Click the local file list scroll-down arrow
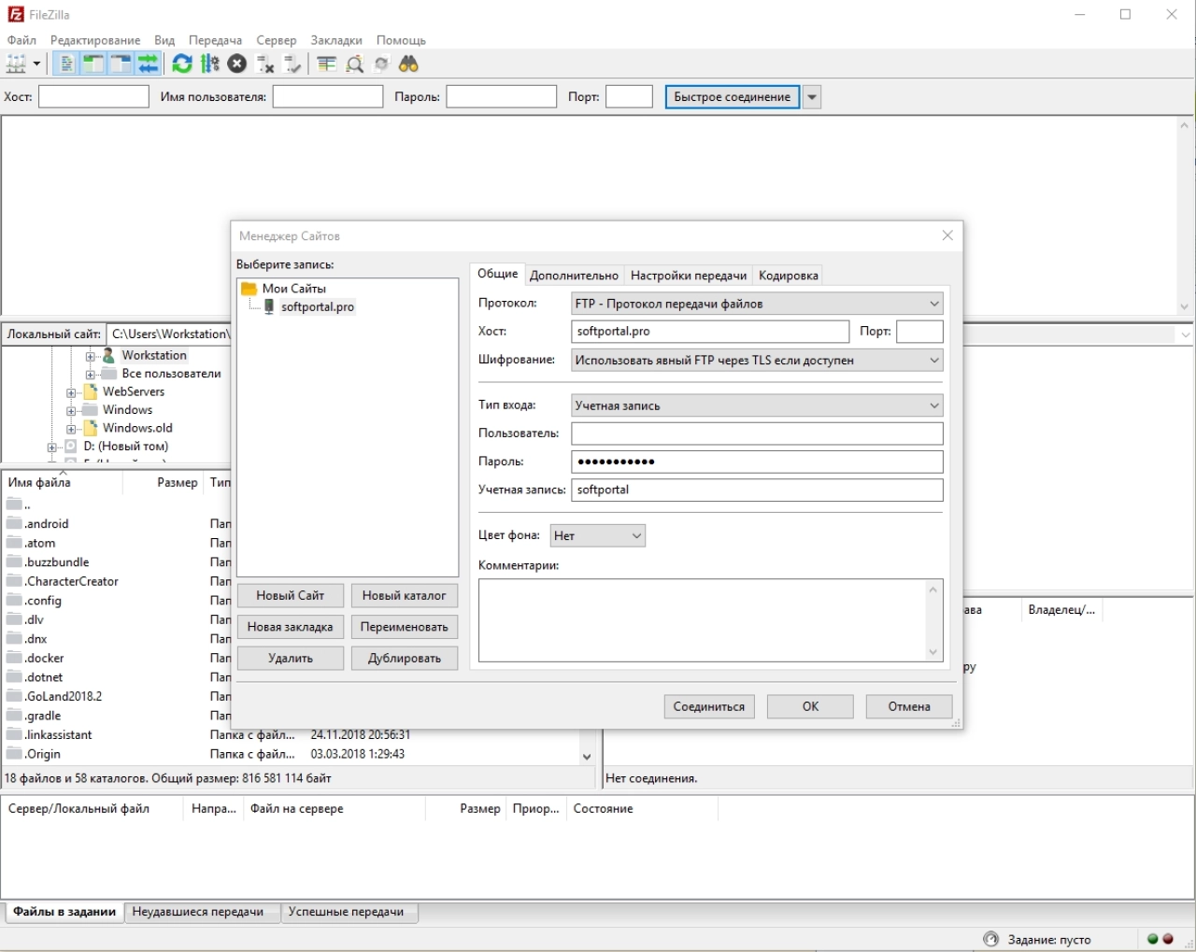The height and width of the screenshot is (952, 1196). [x=587, y=757]
